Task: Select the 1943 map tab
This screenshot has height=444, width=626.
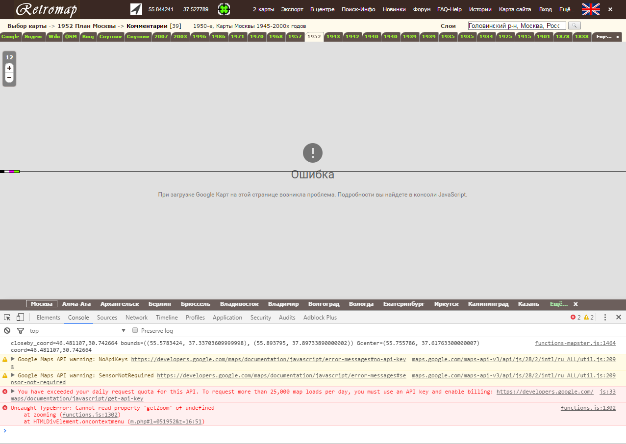Action: tap(333, 37)
